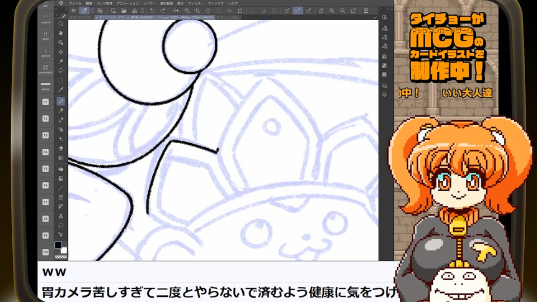
Task: Click the Undo arrow in command bar
Action: 152,11
